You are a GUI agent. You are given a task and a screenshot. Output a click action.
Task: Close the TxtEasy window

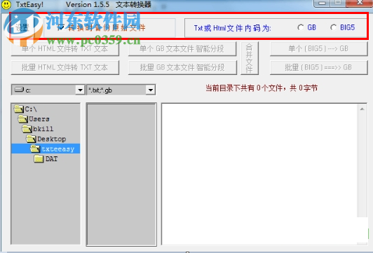(x=360, y=3)
